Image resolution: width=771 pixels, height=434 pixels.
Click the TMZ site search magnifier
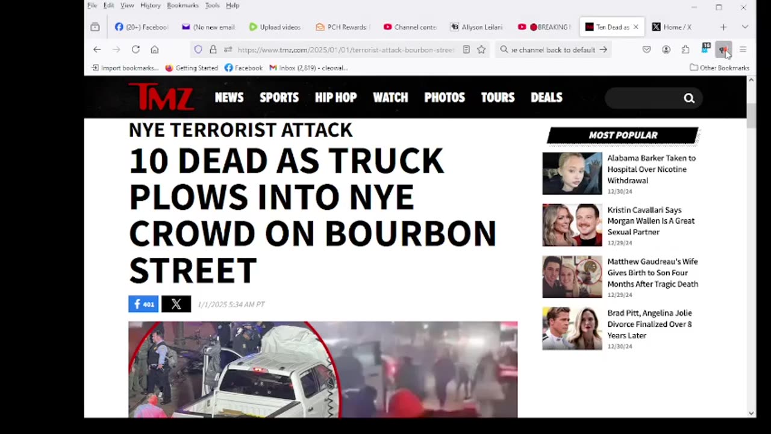[689, 98]
